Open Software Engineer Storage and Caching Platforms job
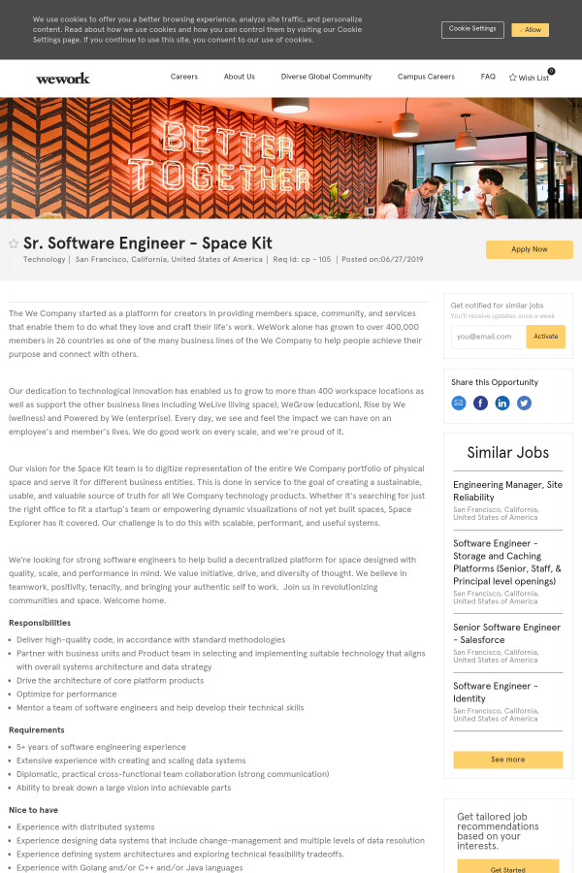The image size is (582, 873). point(507,563)
